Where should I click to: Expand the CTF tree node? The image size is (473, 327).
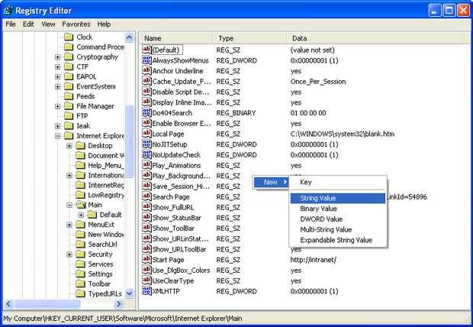tap(58, 66)
